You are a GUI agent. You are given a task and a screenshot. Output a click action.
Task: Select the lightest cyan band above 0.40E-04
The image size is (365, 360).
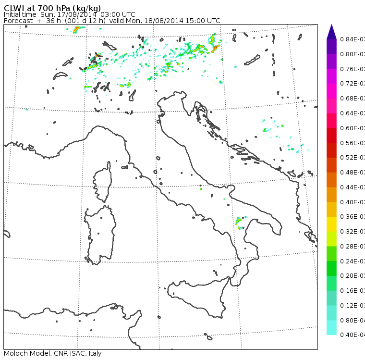pos(331,328)
